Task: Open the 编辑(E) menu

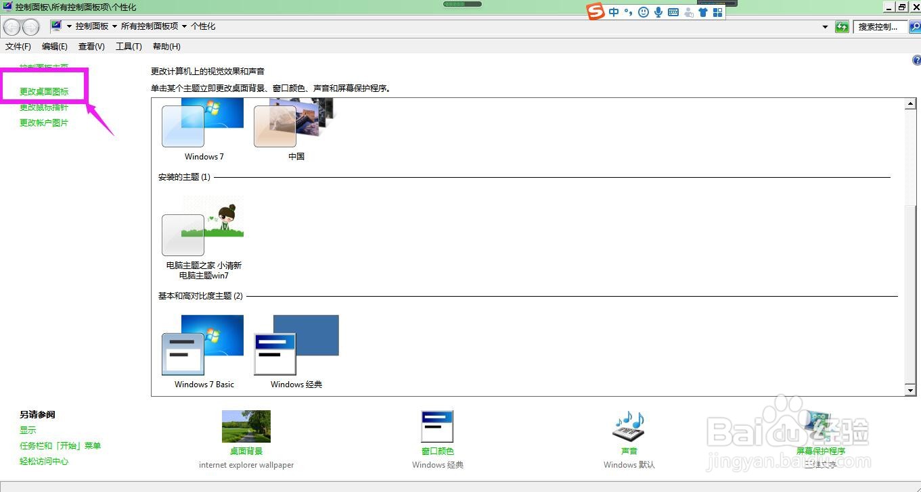Action: tap(55, 47)
